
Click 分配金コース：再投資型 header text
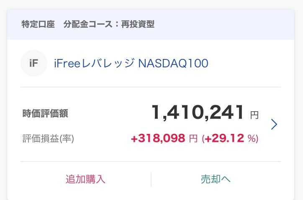click(109, 24)
